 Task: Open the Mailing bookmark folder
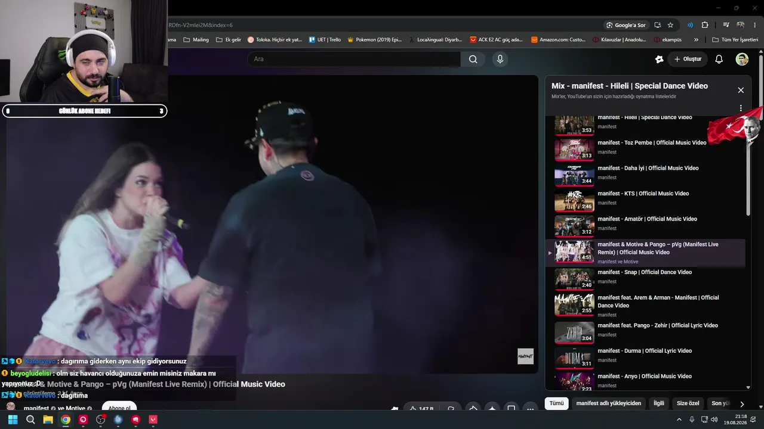tap(196, 40)
